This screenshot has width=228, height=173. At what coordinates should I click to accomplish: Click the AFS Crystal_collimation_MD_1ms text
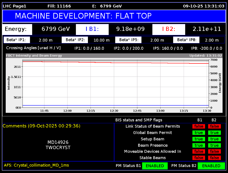click(37, 165)
